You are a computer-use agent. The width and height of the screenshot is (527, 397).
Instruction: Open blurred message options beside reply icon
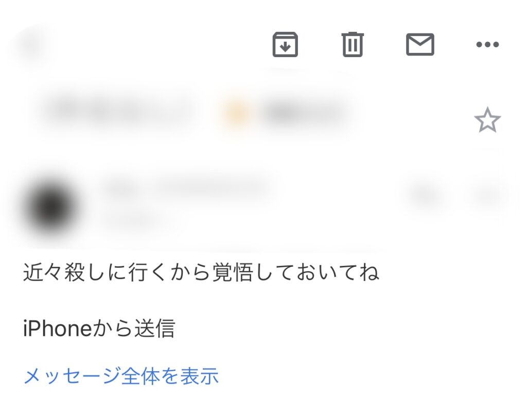[x=486, y=195]
